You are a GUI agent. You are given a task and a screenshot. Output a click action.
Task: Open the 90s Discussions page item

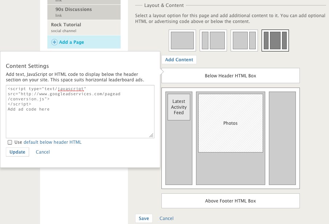click(x=84, y=12)
